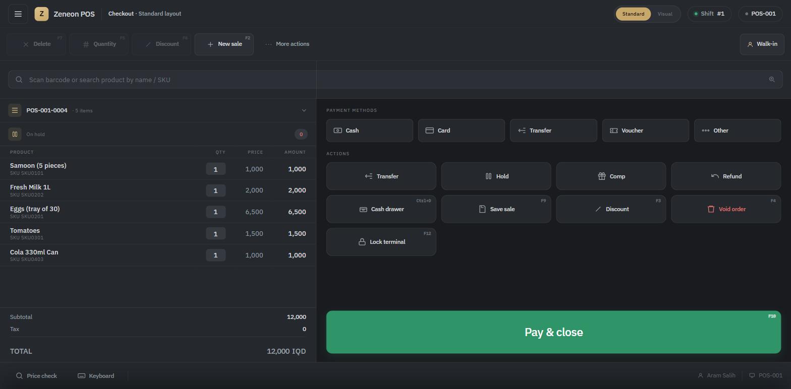Open the Cash drawer
791x389 pixels.
381,209
